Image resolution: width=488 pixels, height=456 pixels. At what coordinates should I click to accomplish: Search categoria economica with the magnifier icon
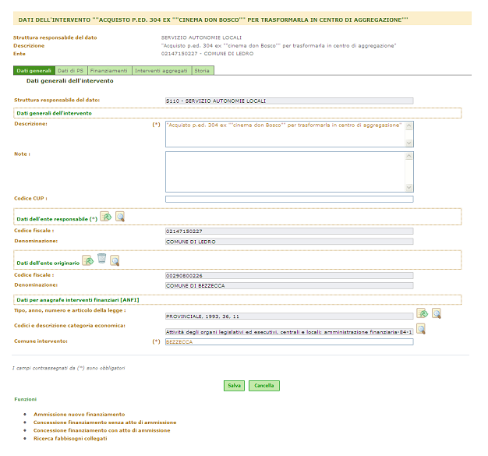(421, 329)
